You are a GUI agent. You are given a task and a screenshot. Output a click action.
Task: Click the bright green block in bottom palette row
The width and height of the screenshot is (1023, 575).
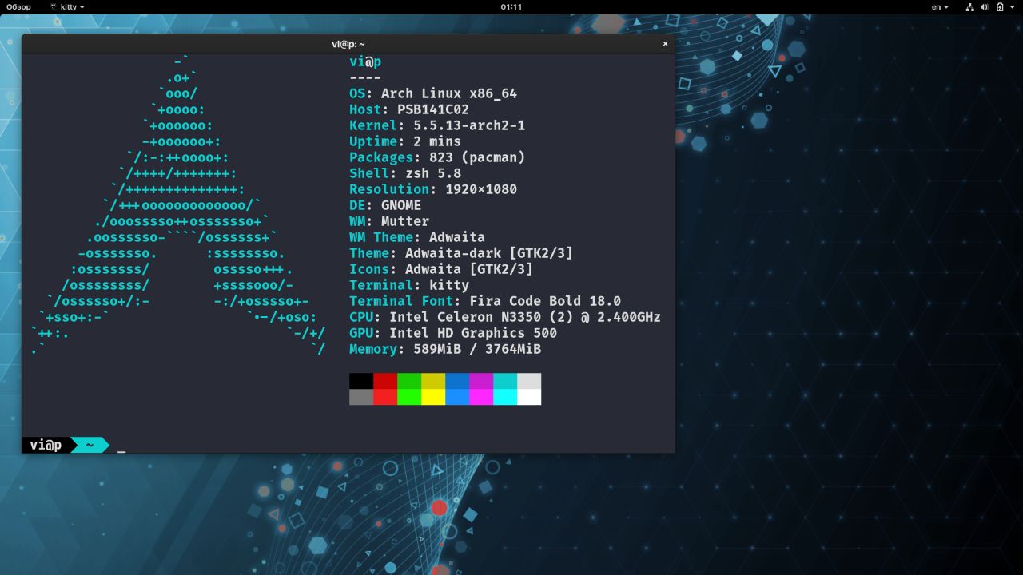(409, 397)
